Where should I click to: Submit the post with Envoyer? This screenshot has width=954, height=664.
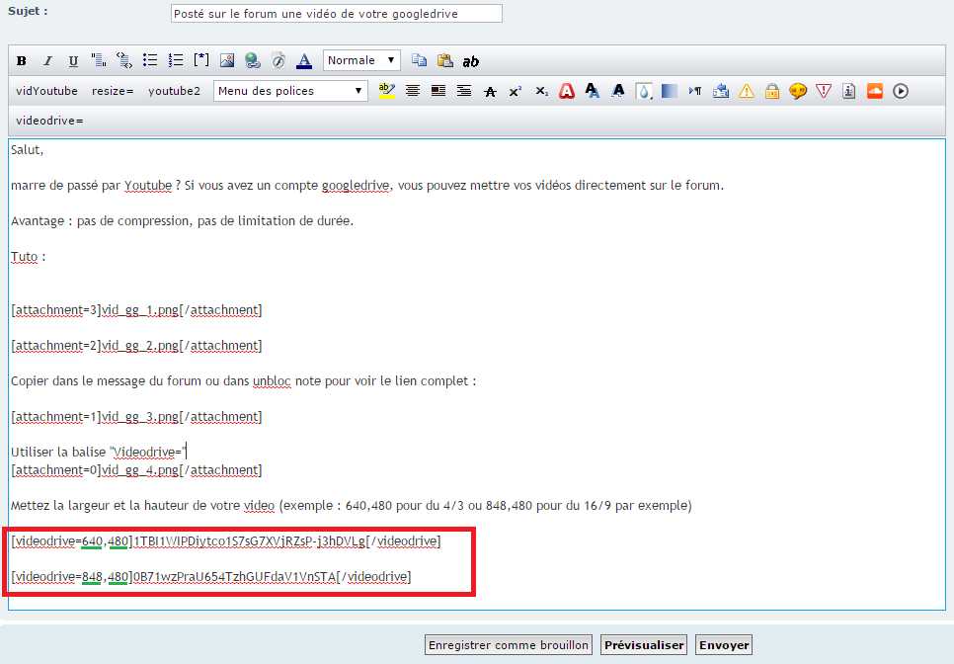(725, 645)
